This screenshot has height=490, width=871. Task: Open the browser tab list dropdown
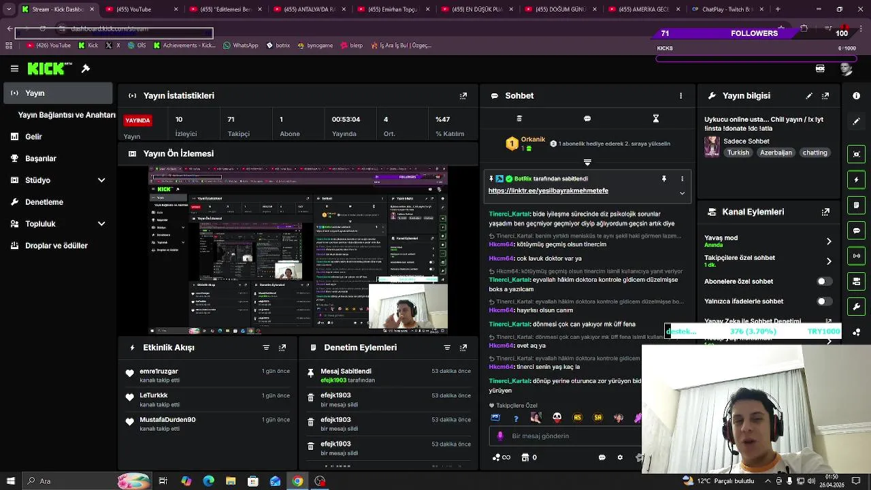(x=9, y=10)
